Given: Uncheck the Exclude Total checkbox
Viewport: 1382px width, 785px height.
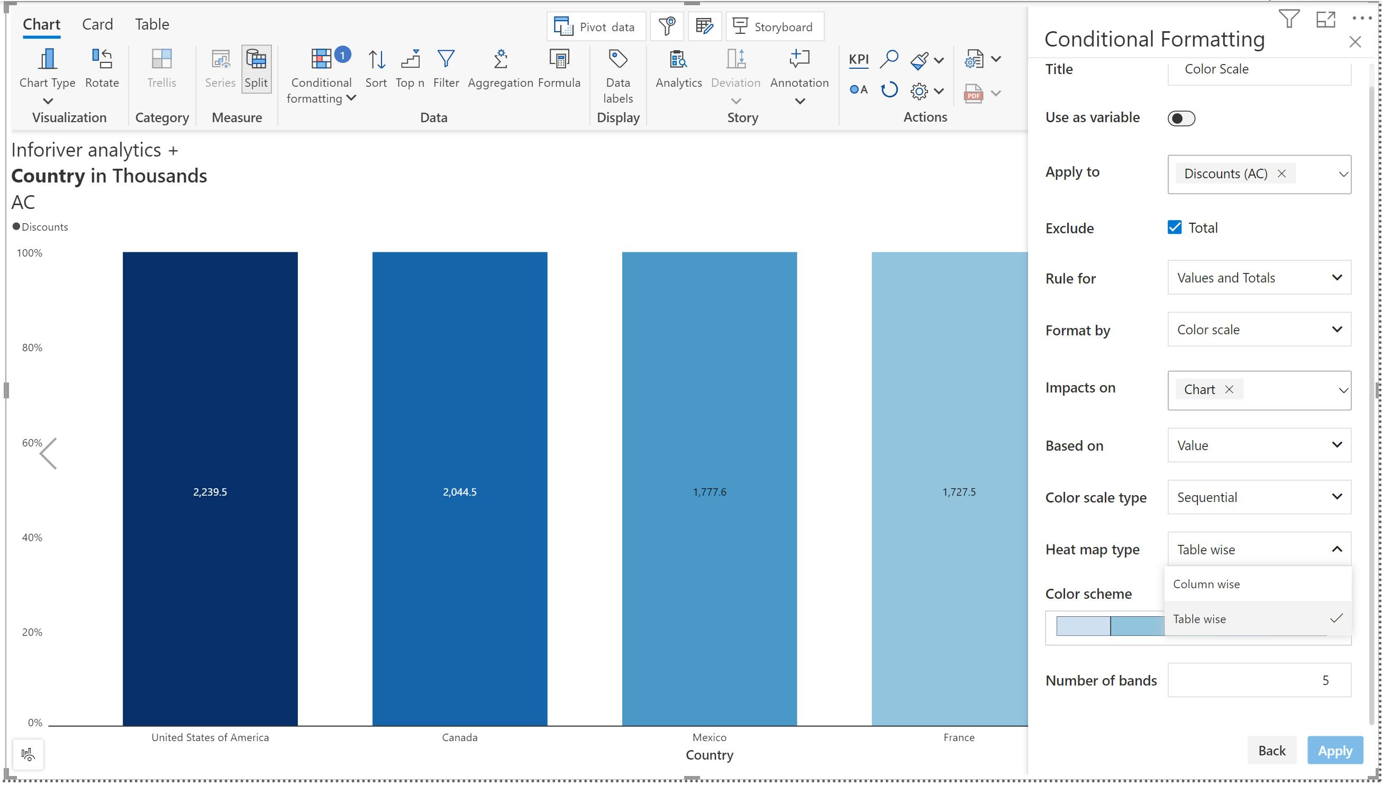Looking at the screenshot, I should point(1175,227).
